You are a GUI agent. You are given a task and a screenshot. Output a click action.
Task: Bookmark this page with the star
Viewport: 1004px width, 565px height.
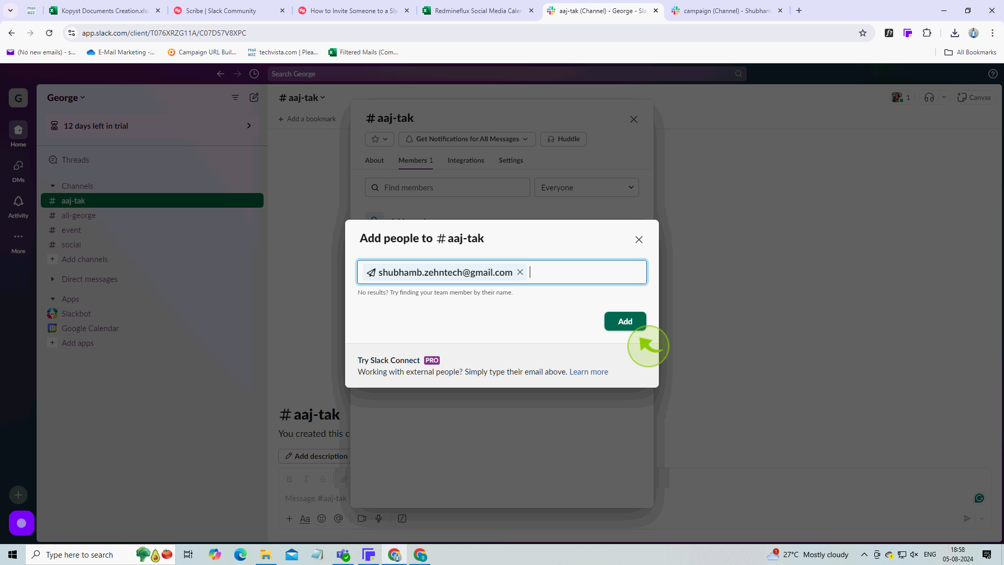863,33
